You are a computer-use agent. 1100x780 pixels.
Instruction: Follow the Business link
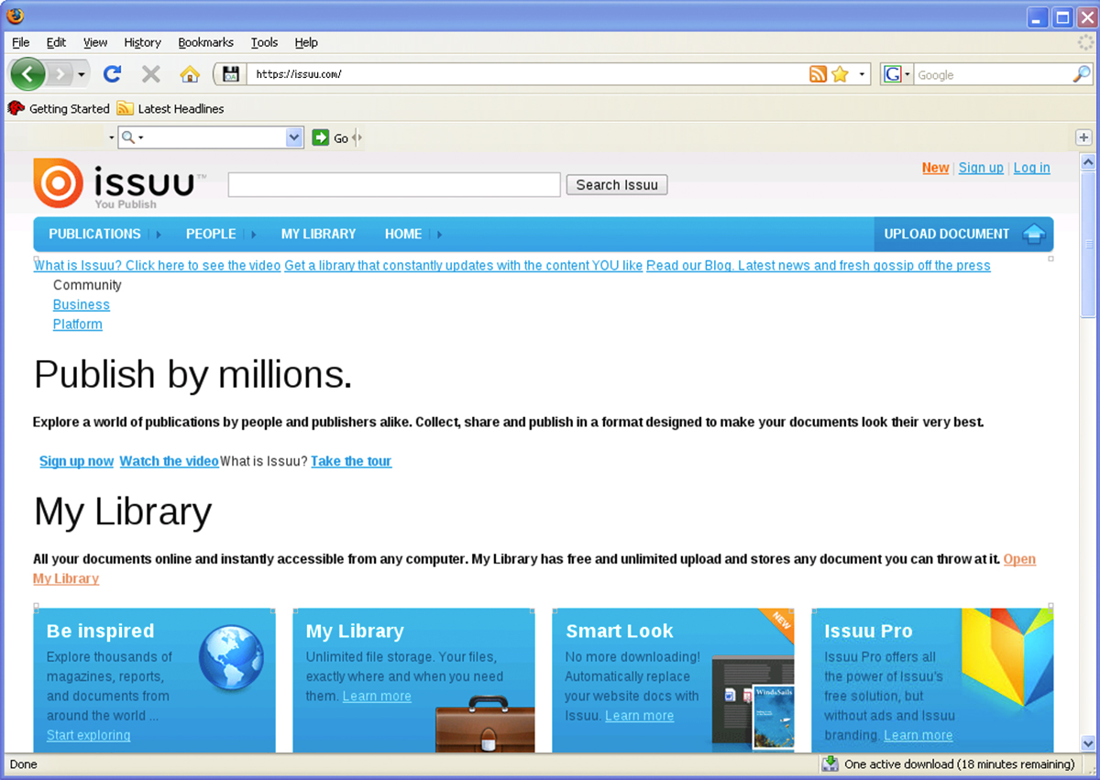click(82, 305)
